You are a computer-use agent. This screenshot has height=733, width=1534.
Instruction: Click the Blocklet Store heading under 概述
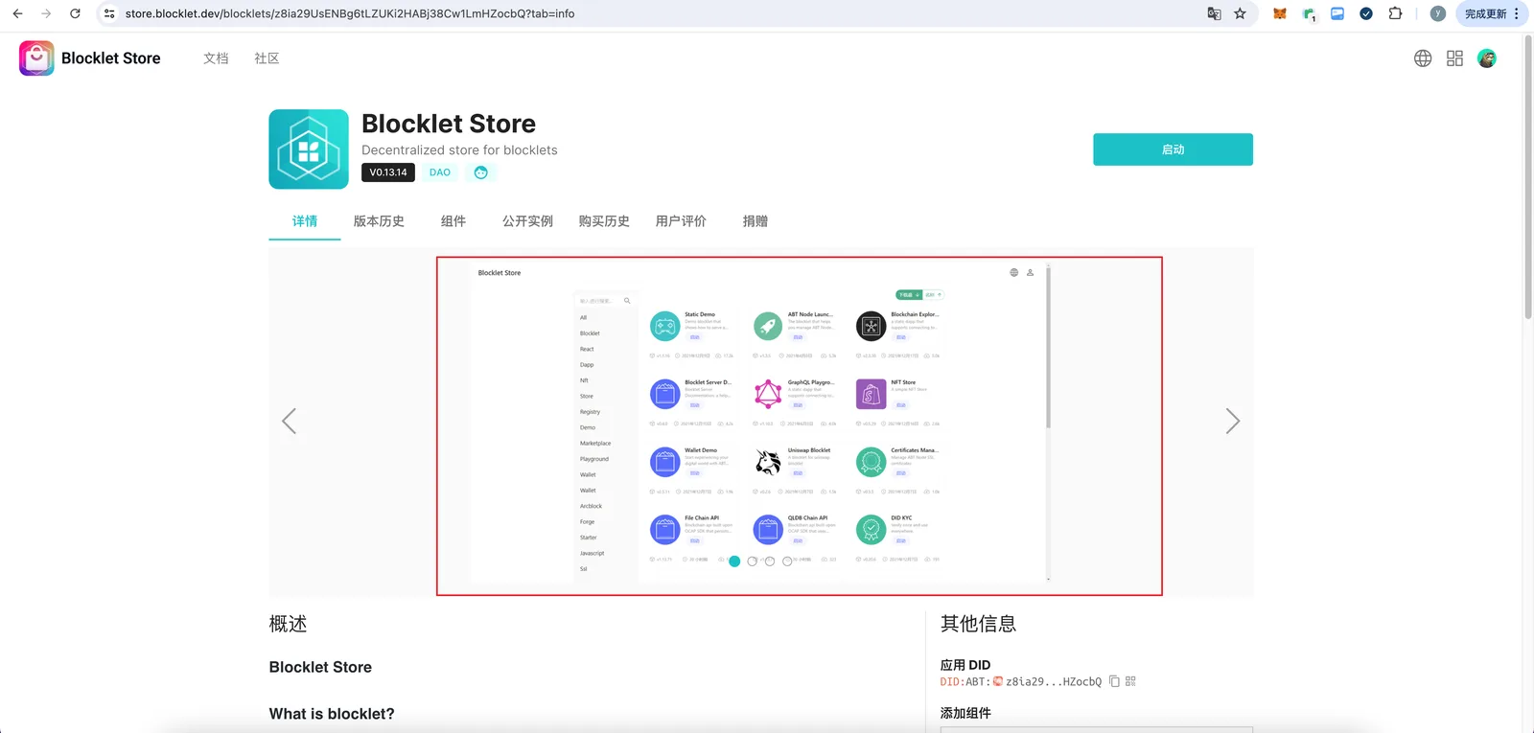pos(320,667)
